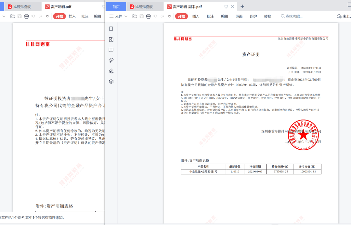Click table cell 10003894.83
This screenshot has width=351, height=225.
[308, 171]
